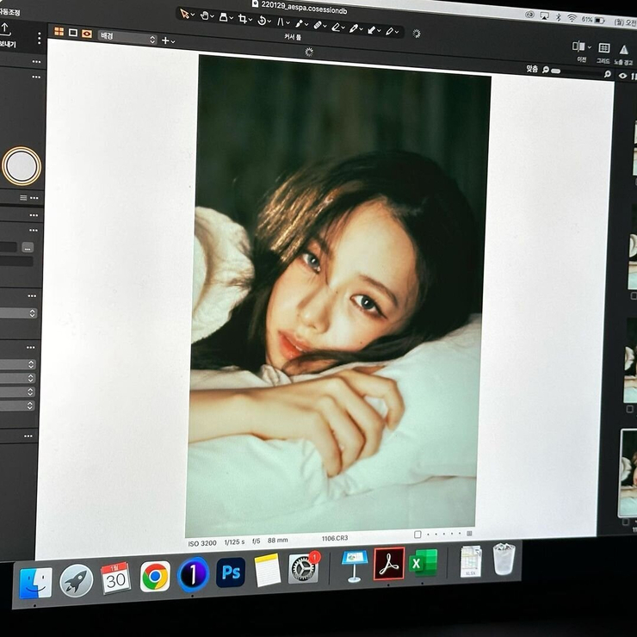Select the rotate tool in toolbar
The image size is (637, 637).
[263, 21]
